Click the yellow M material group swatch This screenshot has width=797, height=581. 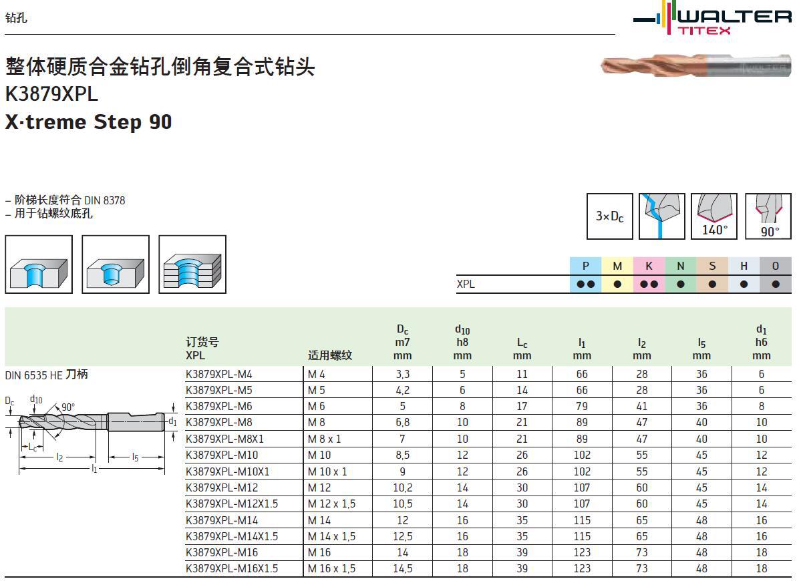(617, 266)
